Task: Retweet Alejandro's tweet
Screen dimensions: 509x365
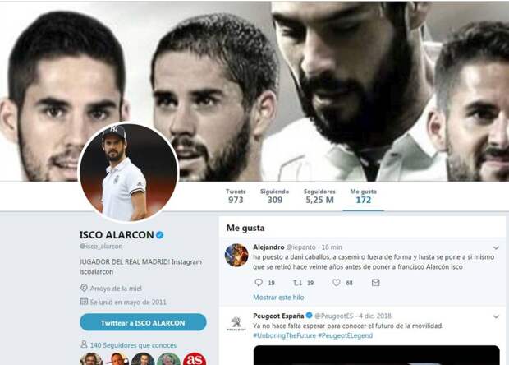Action: pos(298,283)
